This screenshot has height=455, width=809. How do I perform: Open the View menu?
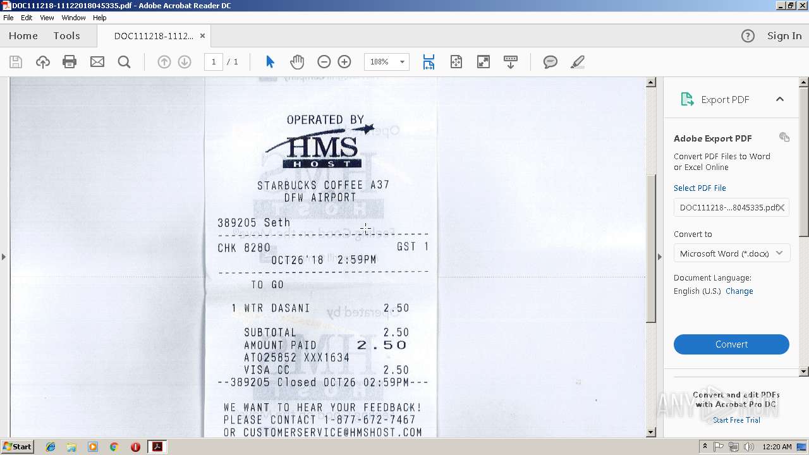click(47, 18)
